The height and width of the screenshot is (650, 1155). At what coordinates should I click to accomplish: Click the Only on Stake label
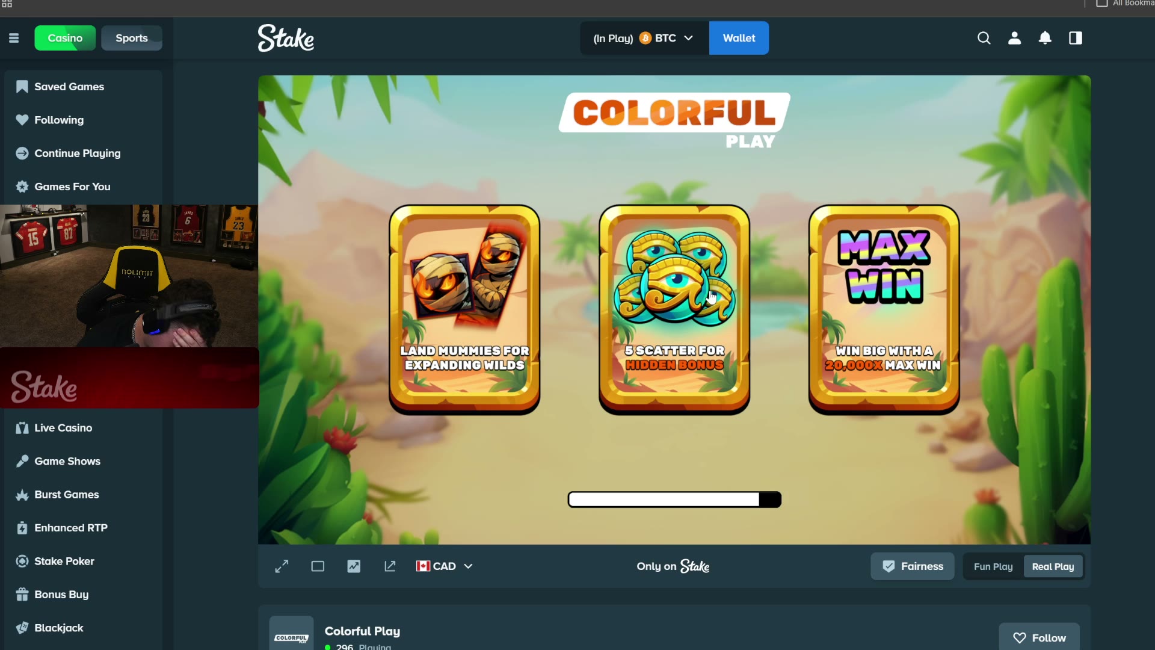tap(673, 566)
